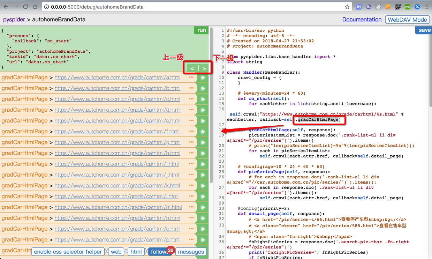Open the green CORS extension
The height and width of the screenshot is (259, 432).
pos(408,7)
